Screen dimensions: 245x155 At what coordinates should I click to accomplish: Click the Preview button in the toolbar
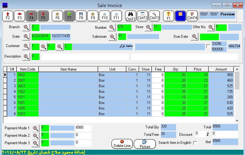(x=227, y=14)
